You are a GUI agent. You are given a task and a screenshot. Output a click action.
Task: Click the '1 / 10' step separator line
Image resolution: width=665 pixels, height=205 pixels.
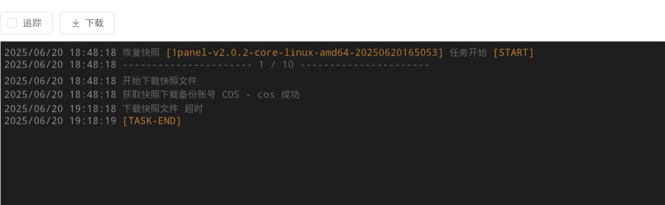(276, 65)
